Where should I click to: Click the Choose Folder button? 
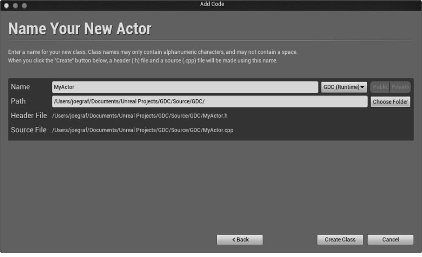[390, 102]
